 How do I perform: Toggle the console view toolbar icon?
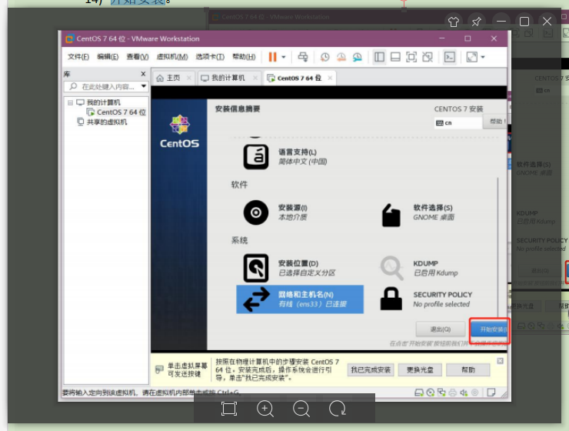pyautogui.click(x=450, y=57)
